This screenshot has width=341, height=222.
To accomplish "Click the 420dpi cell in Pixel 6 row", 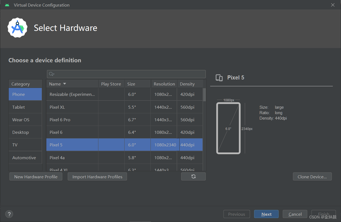I will 190,132.
